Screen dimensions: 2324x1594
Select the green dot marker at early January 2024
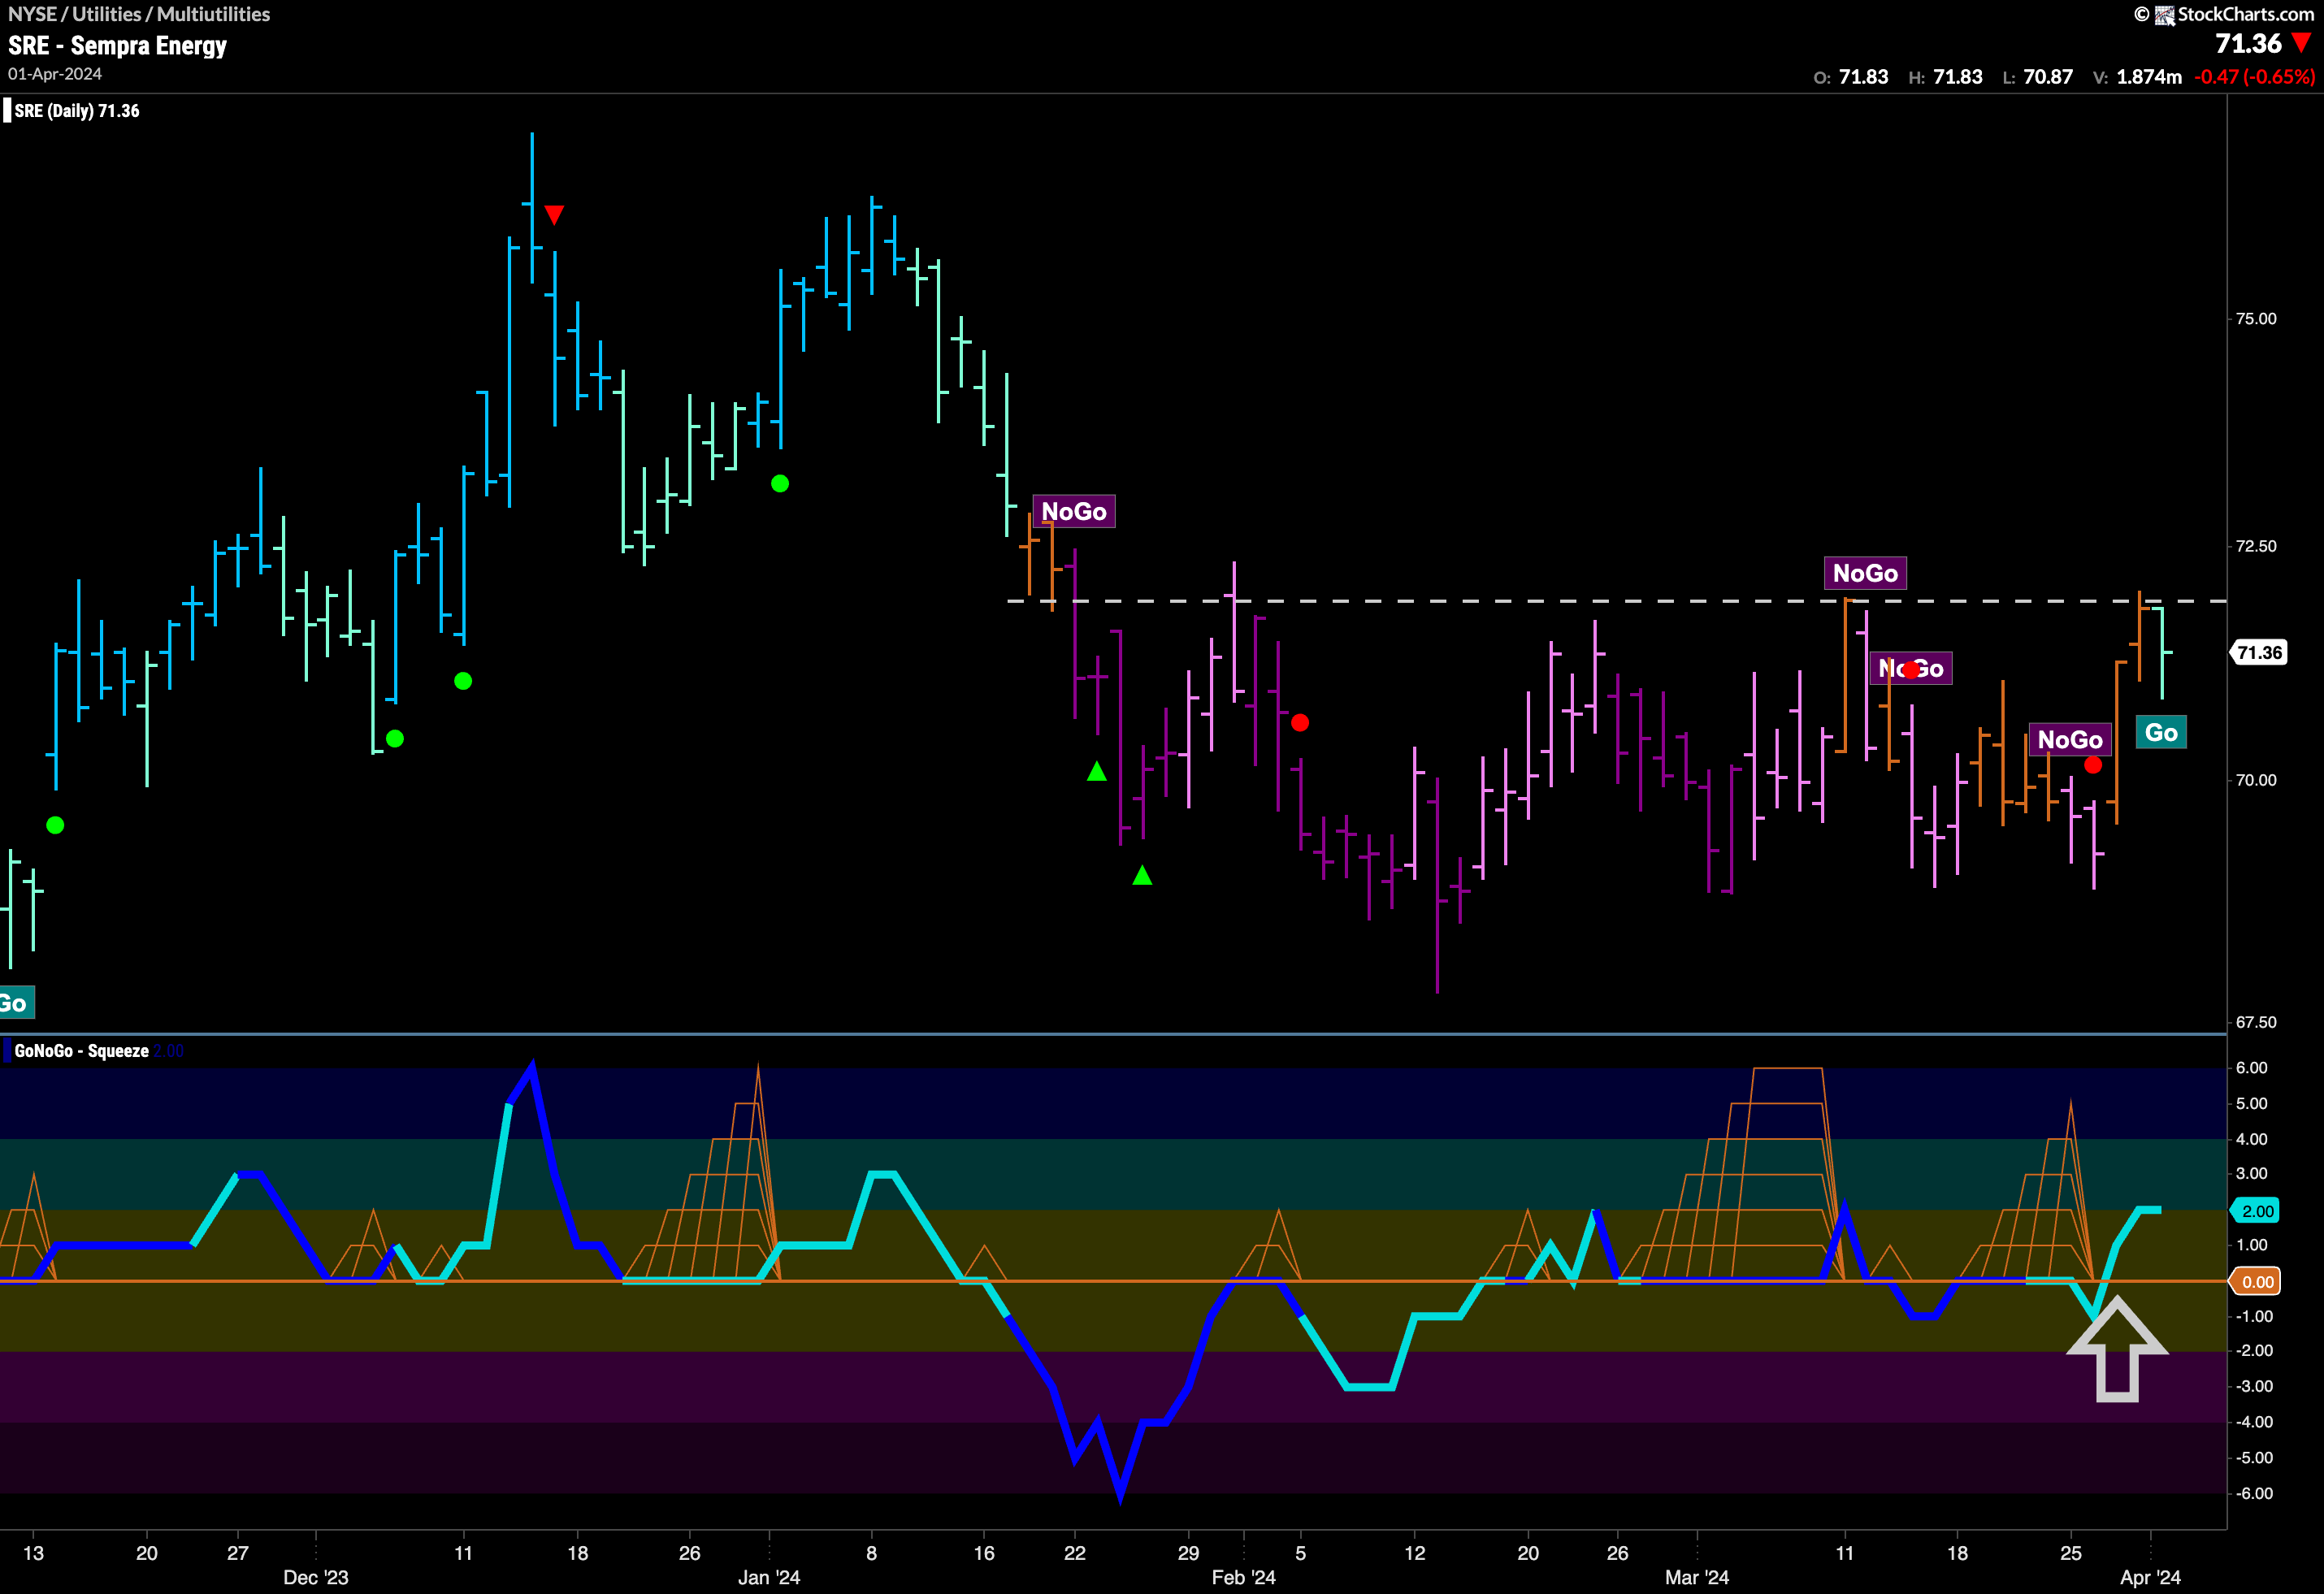click(x=780, y=484)
